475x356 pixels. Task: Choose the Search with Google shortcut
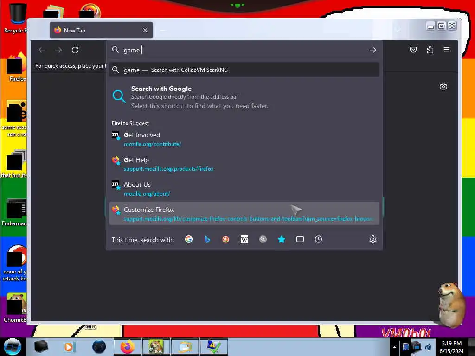pyautogui.click(x=244, y=97)
